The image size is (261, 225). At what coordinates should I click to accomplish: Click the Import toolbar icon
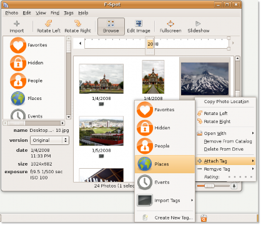pyautogui.click(x=17, y=26)
